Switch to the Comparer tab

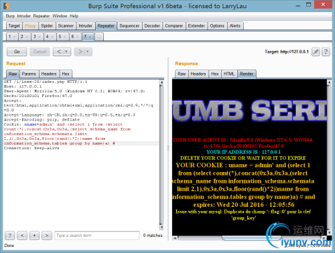(174, 26)
